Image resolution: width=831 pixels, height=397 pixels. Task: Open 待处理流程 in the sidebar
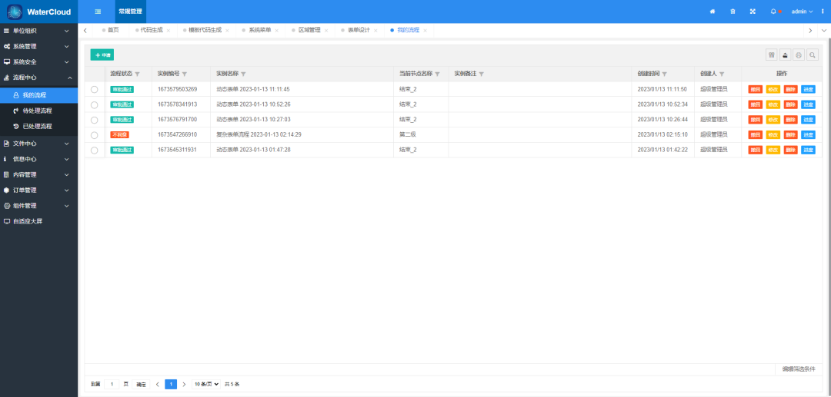tap(37, 111)
